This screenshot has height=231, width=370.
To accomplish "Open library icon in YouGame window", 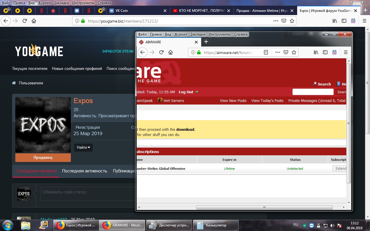I will pos(335,21).
